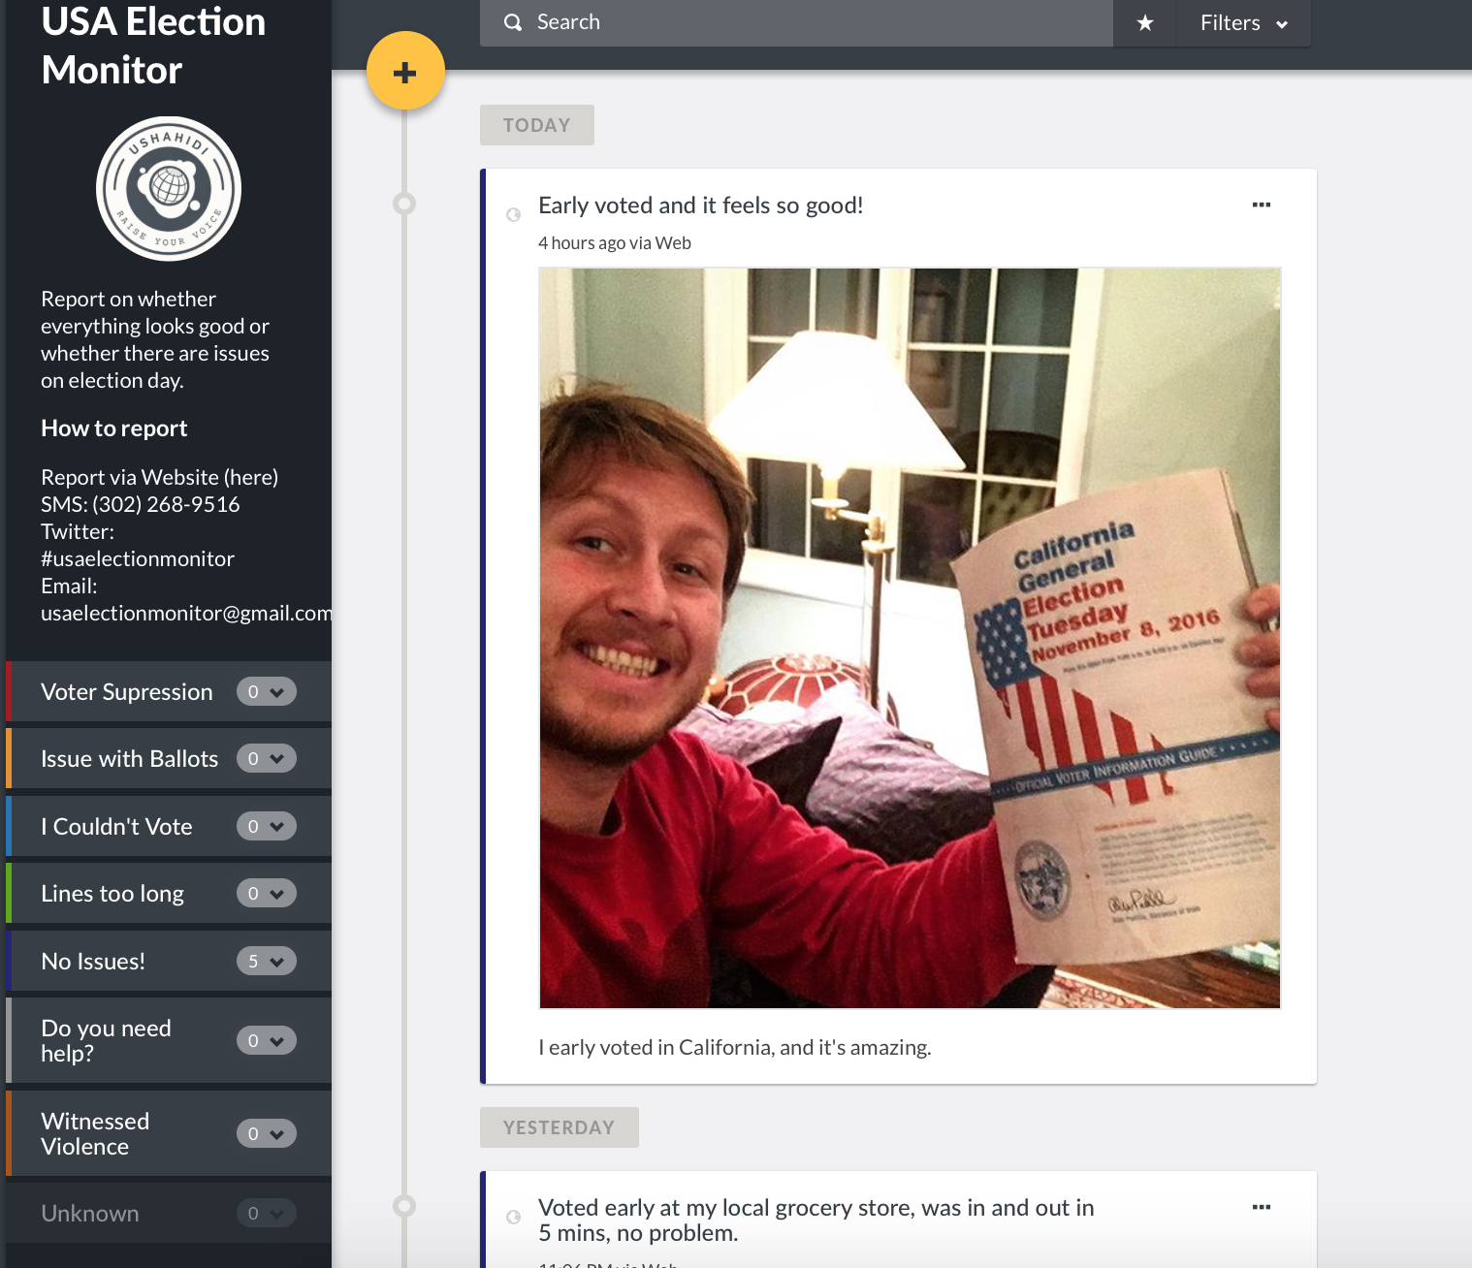This screenshot has height=1268, width=1472.
Task: Expand the No Issues! category count
Action: pos(267,961)
